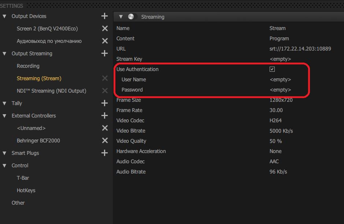Change Content value Program
This screenshot has height=224, width=344.
pos(279,38)
